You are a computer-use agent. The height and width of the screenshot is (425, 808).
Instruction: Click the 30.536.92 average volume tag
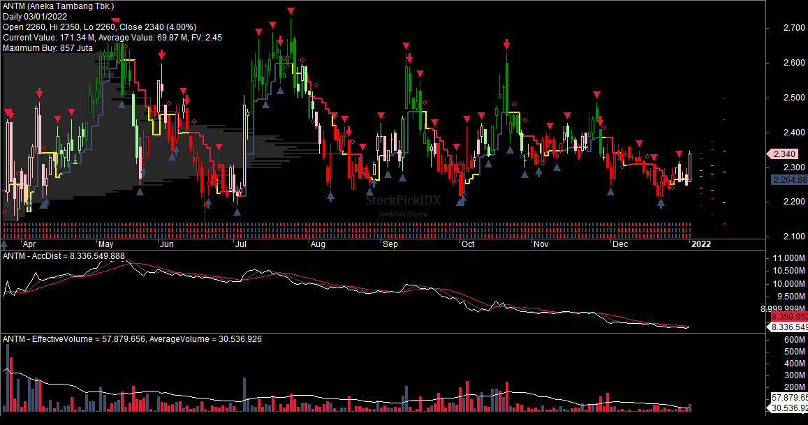(788, 408)
